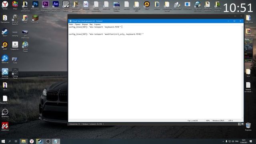Select the Fishing Planet desktop shortcut
Image resolution: width=256 pixels, height=144 pixels.
coord(15,74)
